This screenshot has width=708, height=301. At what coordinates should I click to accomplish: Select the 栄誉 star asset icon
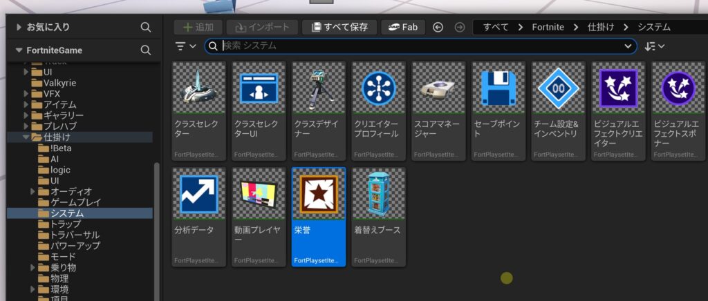click(319, 194)
